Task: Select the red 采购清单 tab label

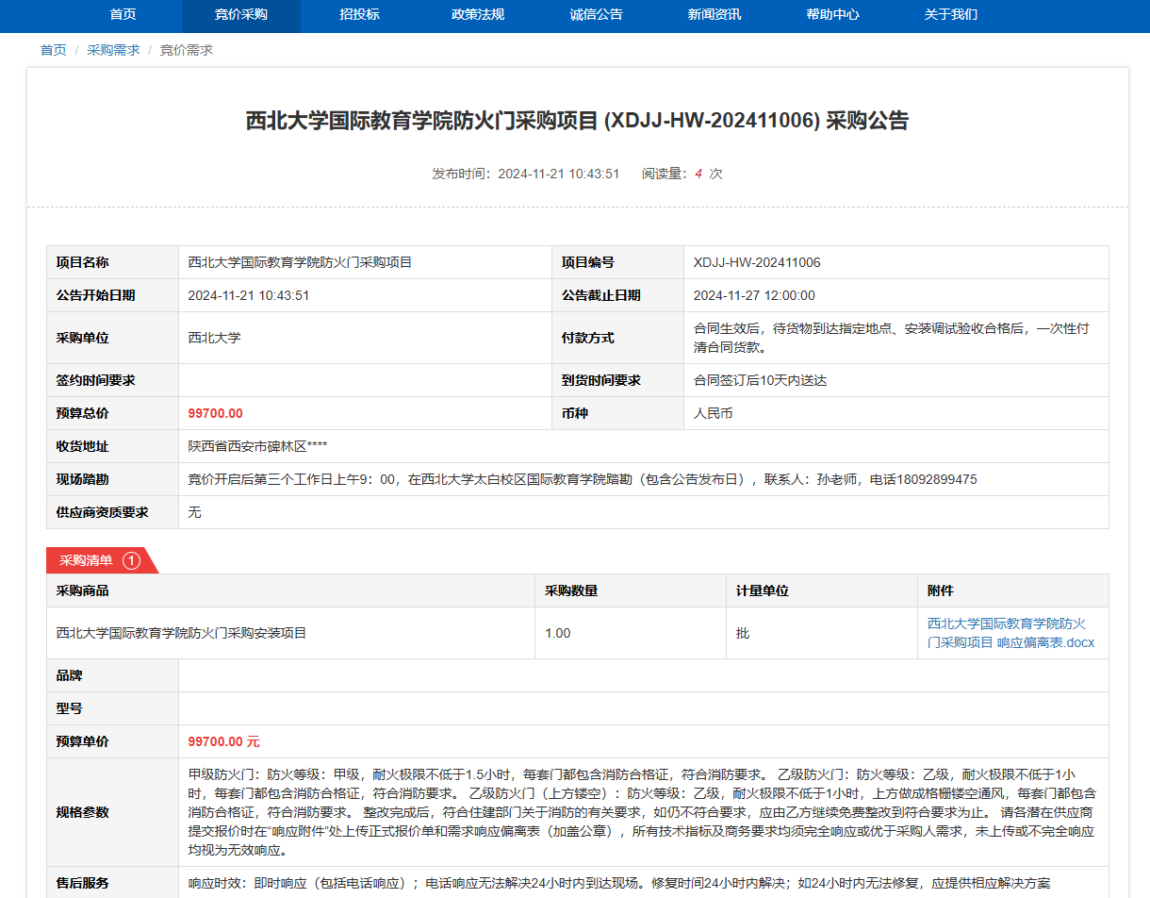Action: pyautogui.click(x=87, y=560)
